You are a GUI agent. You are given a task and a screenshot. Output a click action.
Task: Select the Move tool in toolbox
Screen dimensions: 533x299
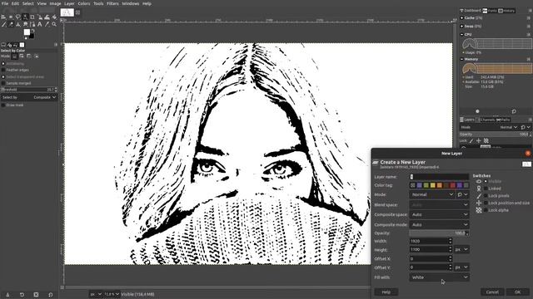click(3, 17)
